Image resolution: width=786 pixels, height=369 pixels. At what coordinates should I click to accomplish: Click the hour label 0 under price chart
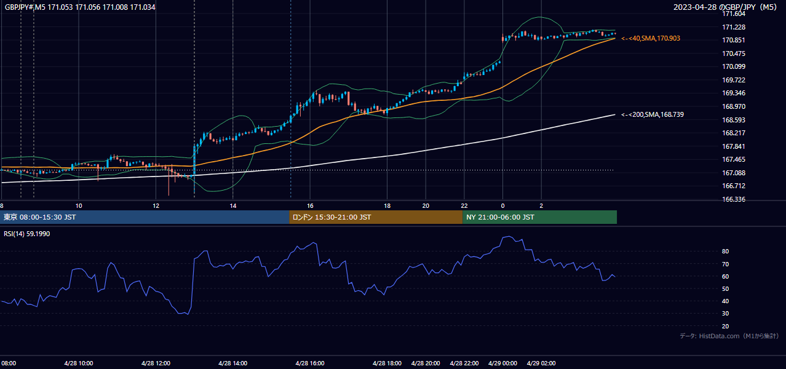pos(502,205)
